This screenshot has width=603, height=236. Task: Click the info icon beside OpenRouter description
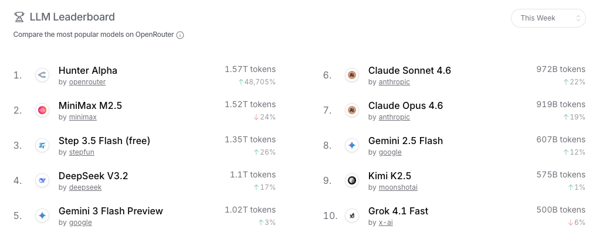[x=180, y=35]
